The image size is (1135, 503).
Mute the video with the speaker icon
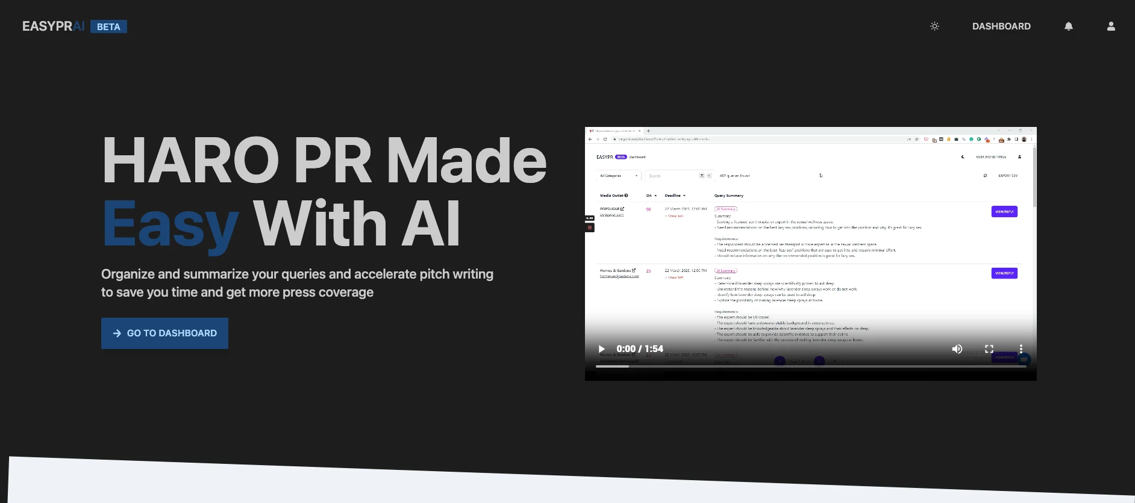957,349
